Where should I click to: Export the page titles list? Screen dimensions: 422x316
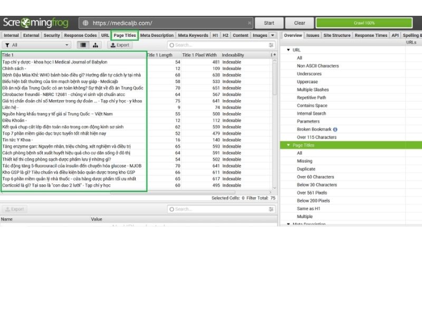120,45
